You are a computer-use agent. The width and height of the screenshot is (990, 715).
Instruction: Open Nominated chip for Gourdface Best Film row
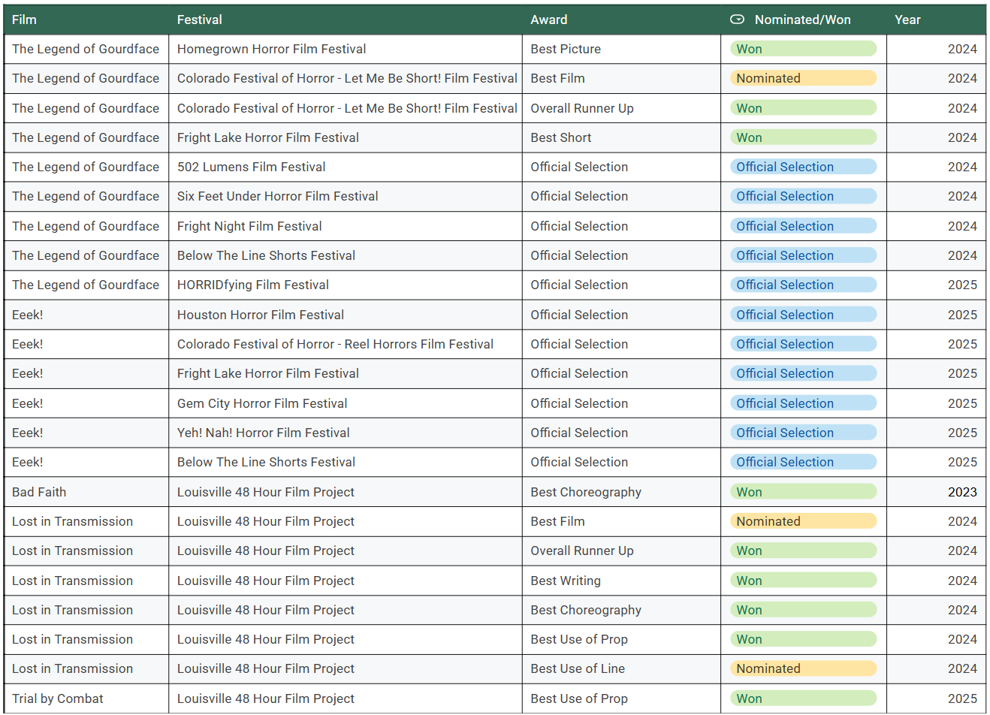coord(803,78)
